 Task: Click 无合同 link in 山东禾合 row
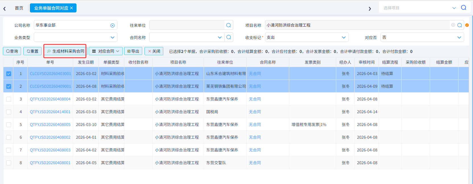[255, 74]
